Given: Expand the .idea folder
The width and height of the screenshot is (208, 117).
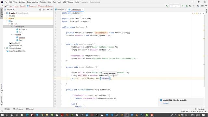Looking at the screenshot, I should [7, 16].
